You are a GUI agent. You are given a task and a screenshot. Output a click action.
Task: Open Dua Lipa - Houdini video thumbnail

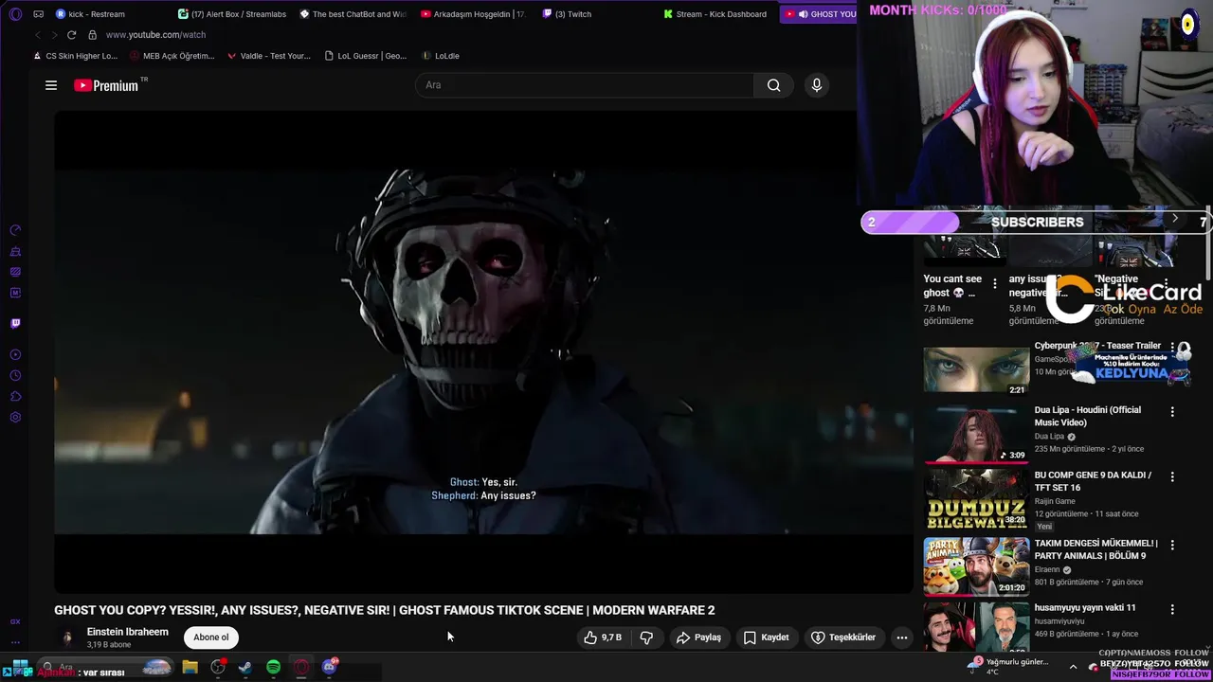(976, 434)
